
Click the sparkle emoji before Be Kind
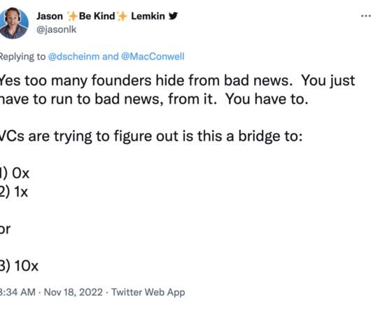(72, 16)
